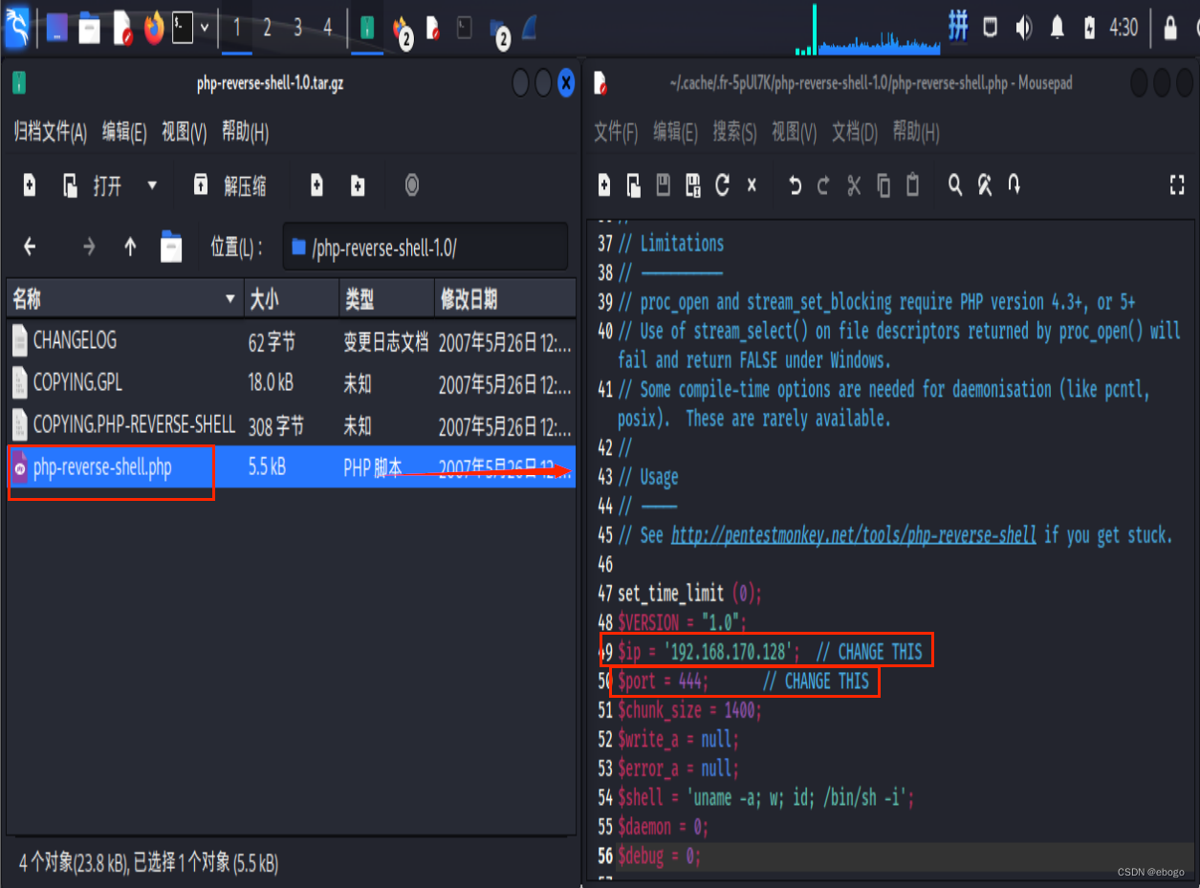Click the Cut scissors icon in Mousepad
The width and height of the screenshot is (1200, 888).
point(854,185)
